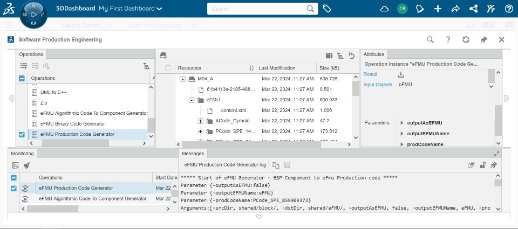Expand the PCode_SPE_14 folder
This screenshot has height=229, width=518.
click(201, 131)
